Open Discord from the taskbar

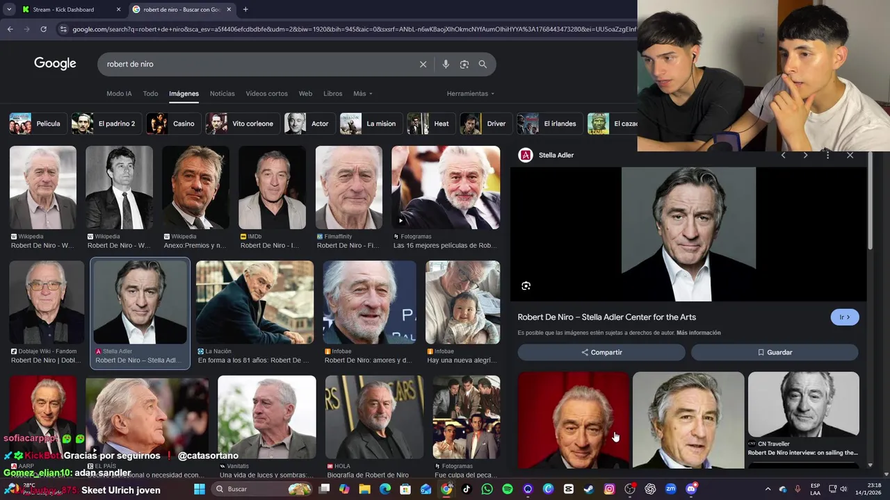691,489
